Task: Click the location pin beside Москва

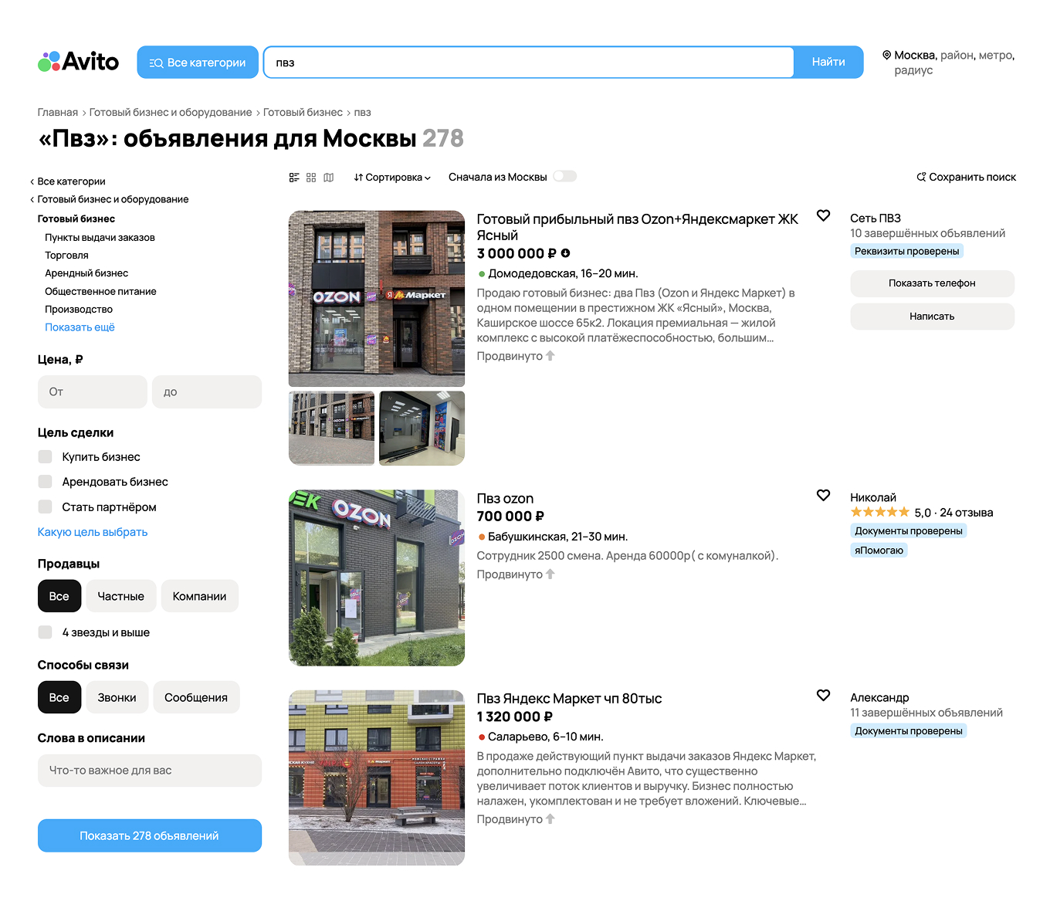Action: click(x=886, y=55)
